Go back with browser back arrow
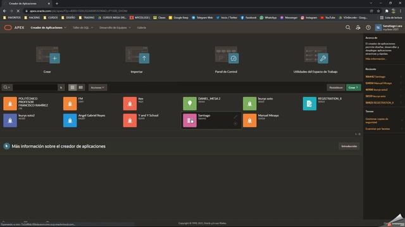This screenshot has height=227, width=405. point(4,11)
